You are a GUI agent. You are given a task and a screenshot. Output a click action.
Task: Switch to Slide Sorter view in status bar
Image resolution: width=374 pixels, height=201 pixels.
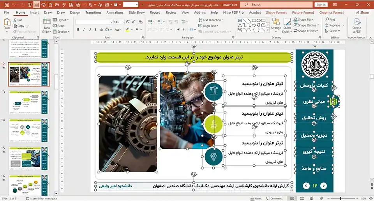point(302,198)
